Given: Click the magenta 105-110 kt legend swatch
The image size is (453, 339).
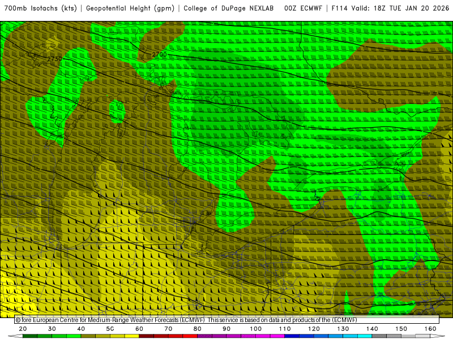Looking at the screenshot, I should point(277,336).
